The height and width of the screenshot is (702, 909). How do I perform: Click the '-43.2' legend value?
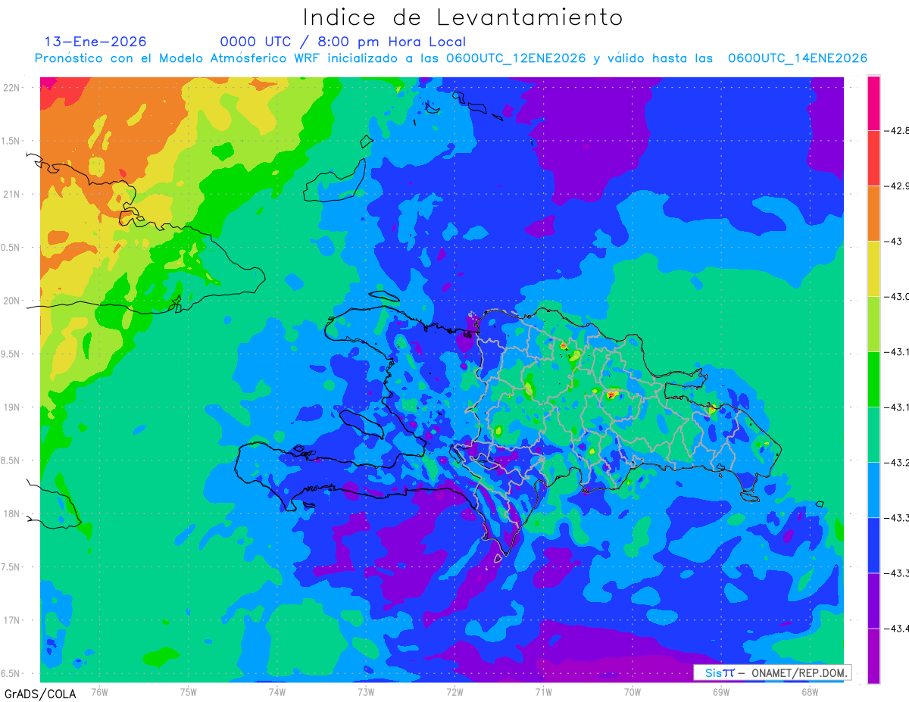coord(898,462)
